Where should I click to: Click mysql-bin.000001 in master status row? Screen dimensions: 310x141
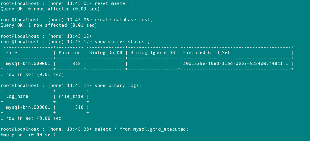(28, 64)
